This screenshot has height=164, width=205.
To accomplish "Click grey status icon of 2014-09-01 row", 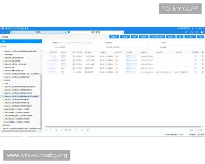I will [x=74, y=72].
